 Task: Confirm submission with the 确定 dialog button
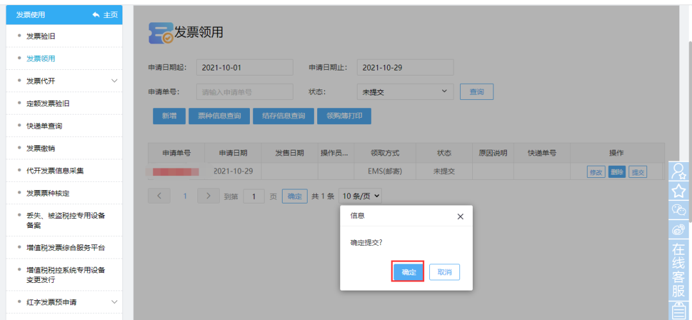tap(409, 272)
